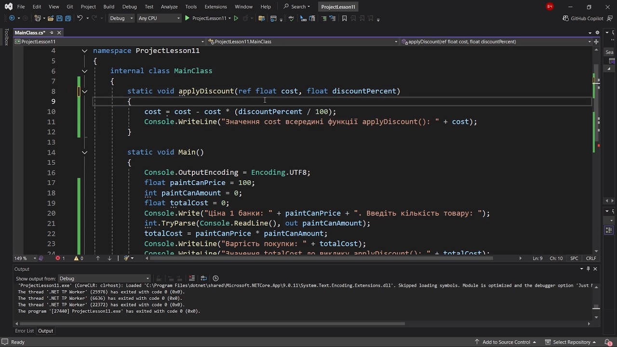Open the Show output from dropdown
The width and height of the screenshot is (617, 347).
click(104, 279)
